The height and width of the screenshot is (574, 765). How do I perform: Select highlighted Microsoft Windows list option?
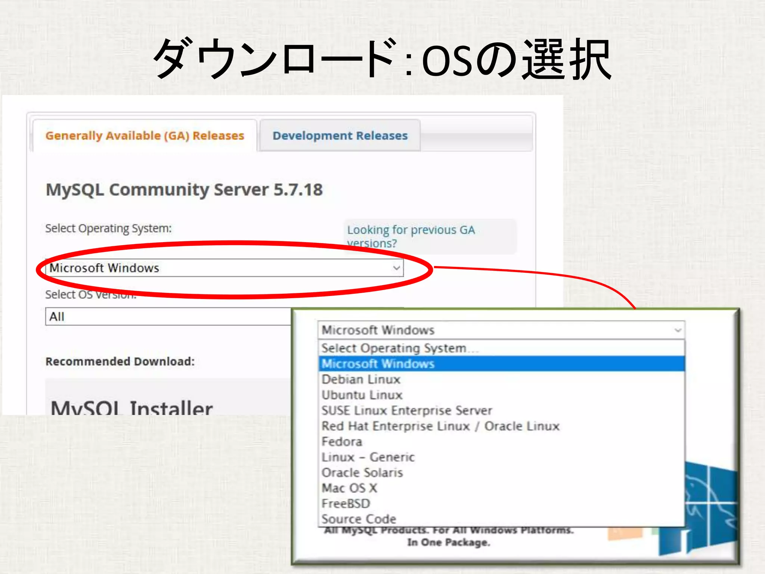(378, 364)
